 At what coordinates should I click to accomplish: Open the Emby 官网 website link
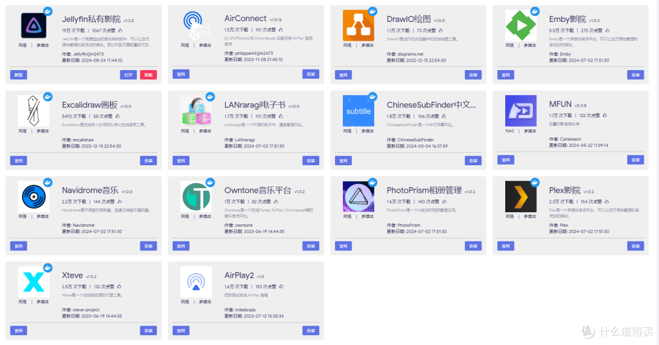click(x=506, y=75)
